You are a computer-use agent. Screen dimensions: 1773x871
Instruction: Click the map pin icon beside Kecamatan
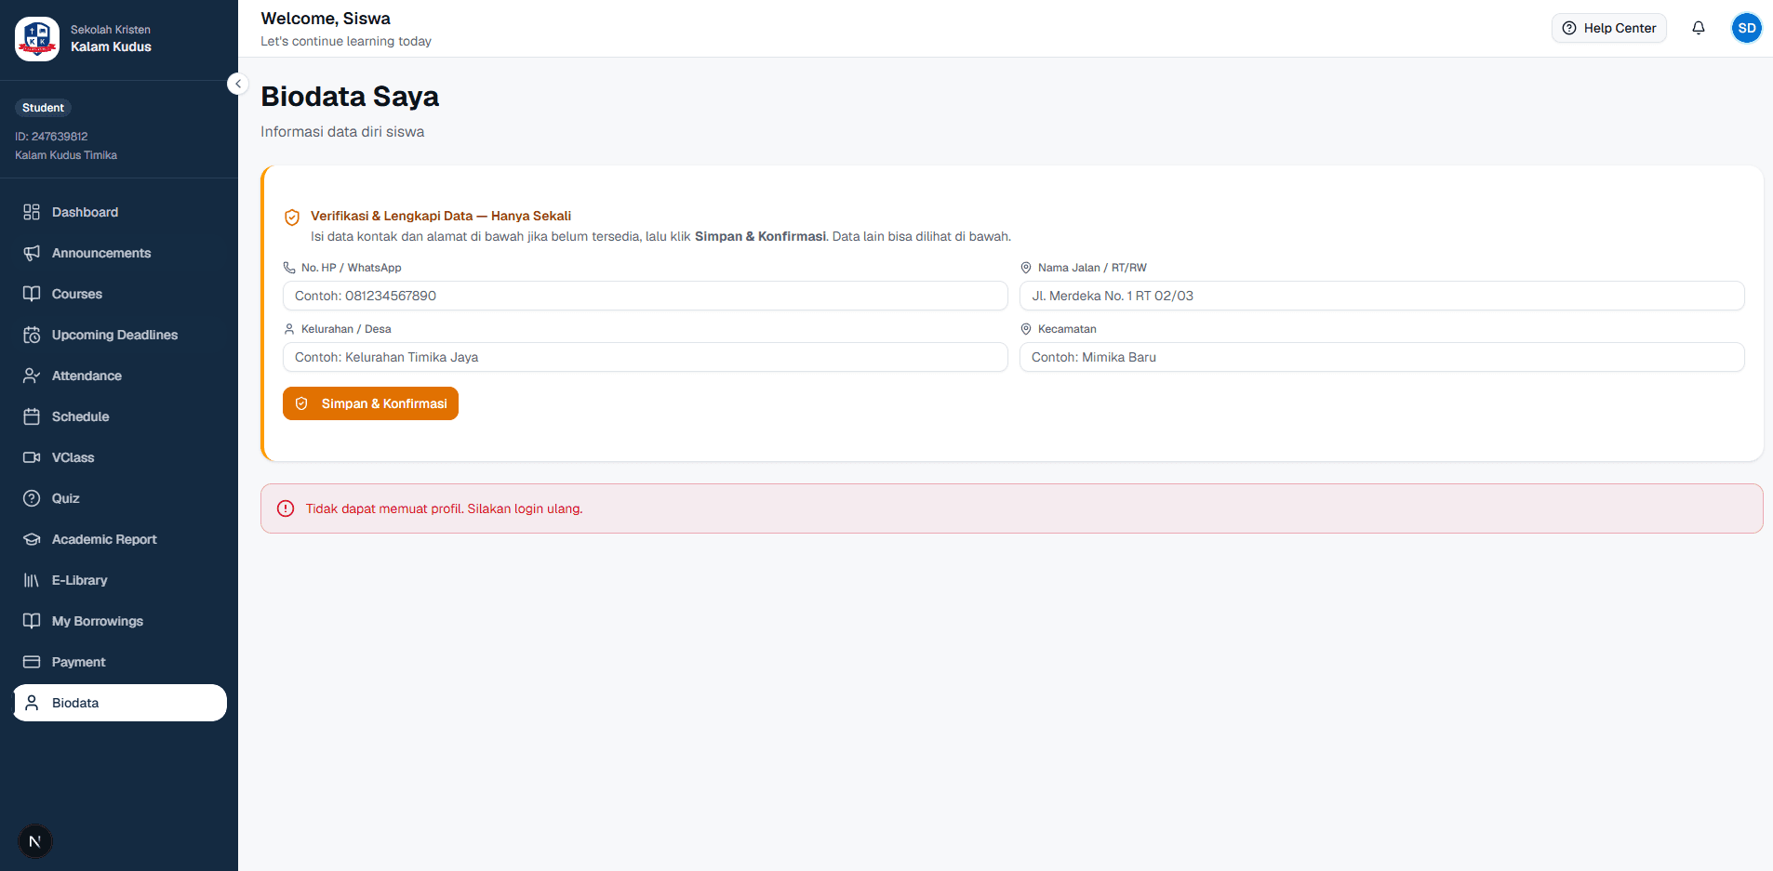1026,329
